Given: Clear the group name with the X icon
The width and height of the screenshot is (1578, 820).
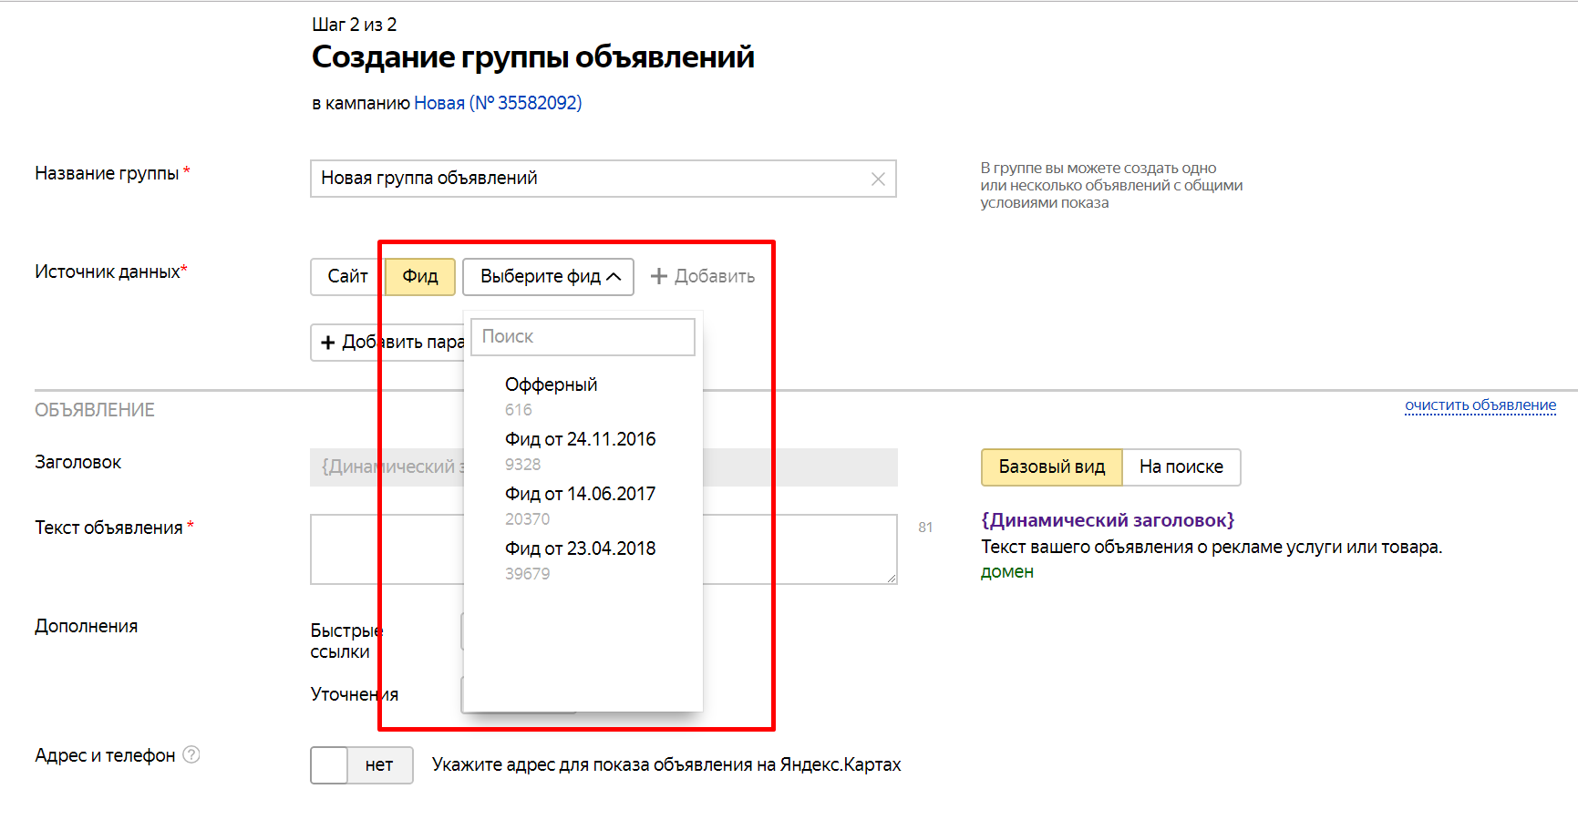Looking at the screenshot, I should tap(878, 179).
